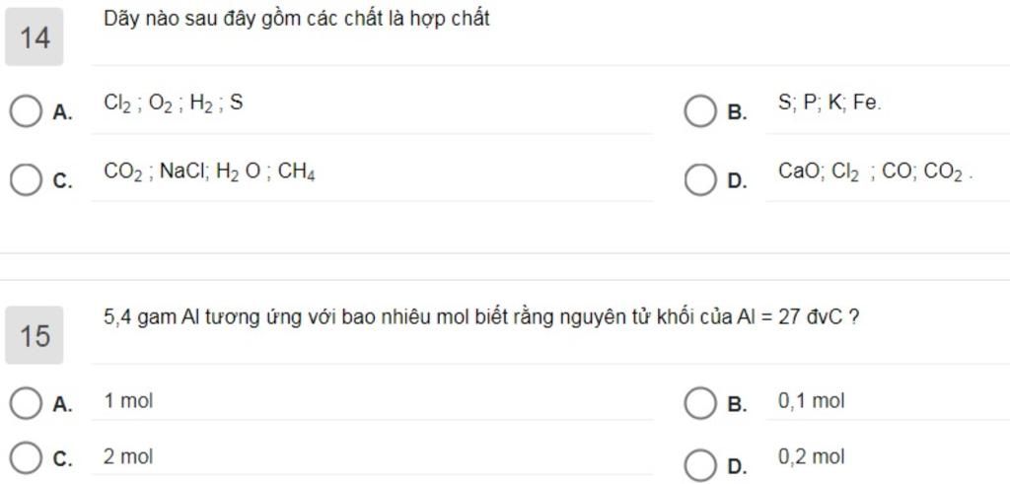The width and height of the screenshot is (1010, 484).
Task: Click the 0,2 mol answer text
Action: (811, 457)
